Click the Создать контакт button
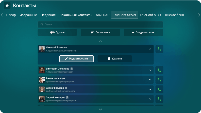Image resolution: width=201 pixels, height=113 pixels. click(x=143, y=33)
